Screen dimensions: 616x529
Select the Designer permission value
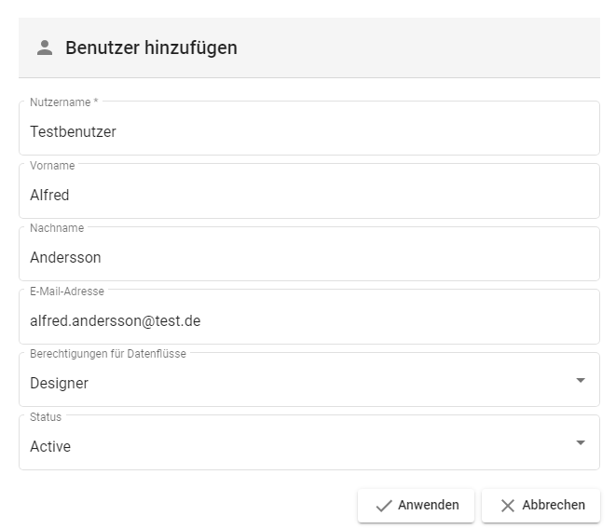coord(60,383)
